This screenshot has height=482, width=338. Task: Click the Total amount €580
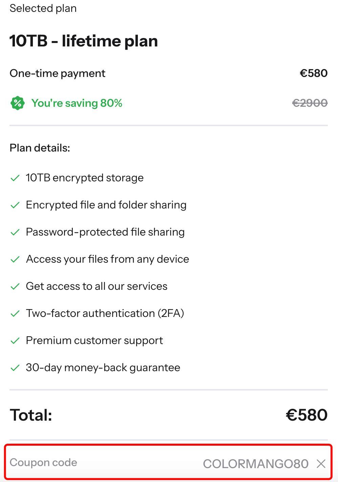(x=307, y=414)
